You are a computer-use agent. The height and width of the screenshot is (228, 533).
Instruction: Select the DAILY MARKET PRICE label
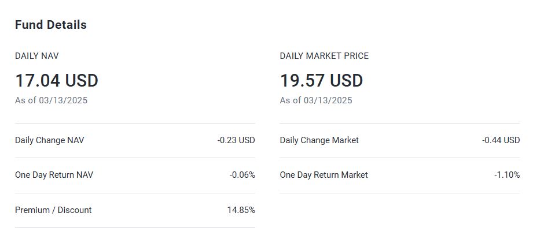click(324, 56)
